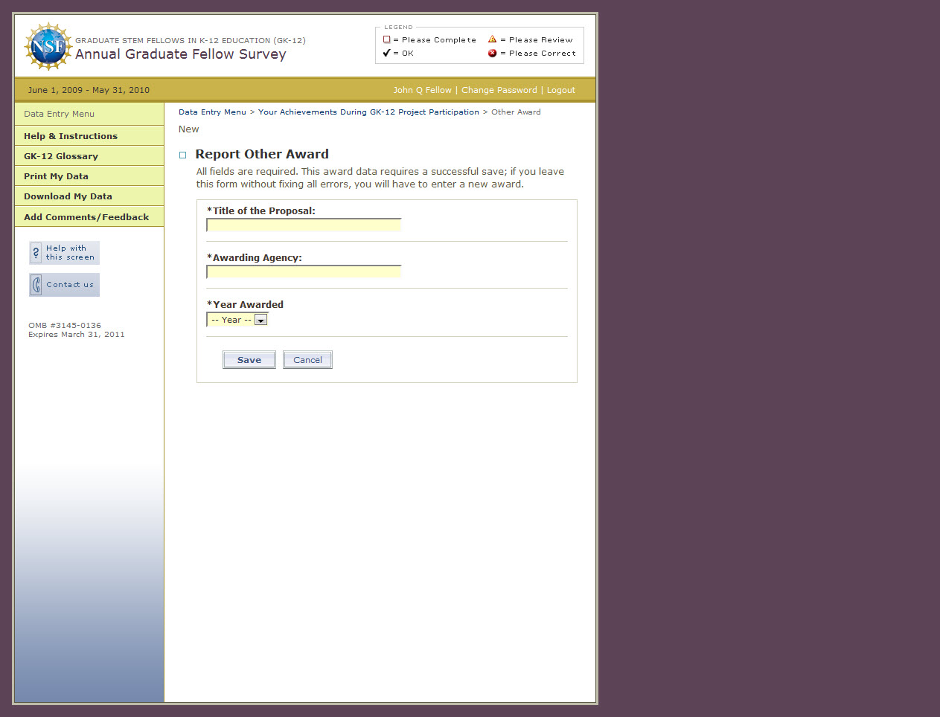The width and height of the screenshot is (940, 717).
Task: Click the Other Award breadcrumb text
Action: point(516,112)
